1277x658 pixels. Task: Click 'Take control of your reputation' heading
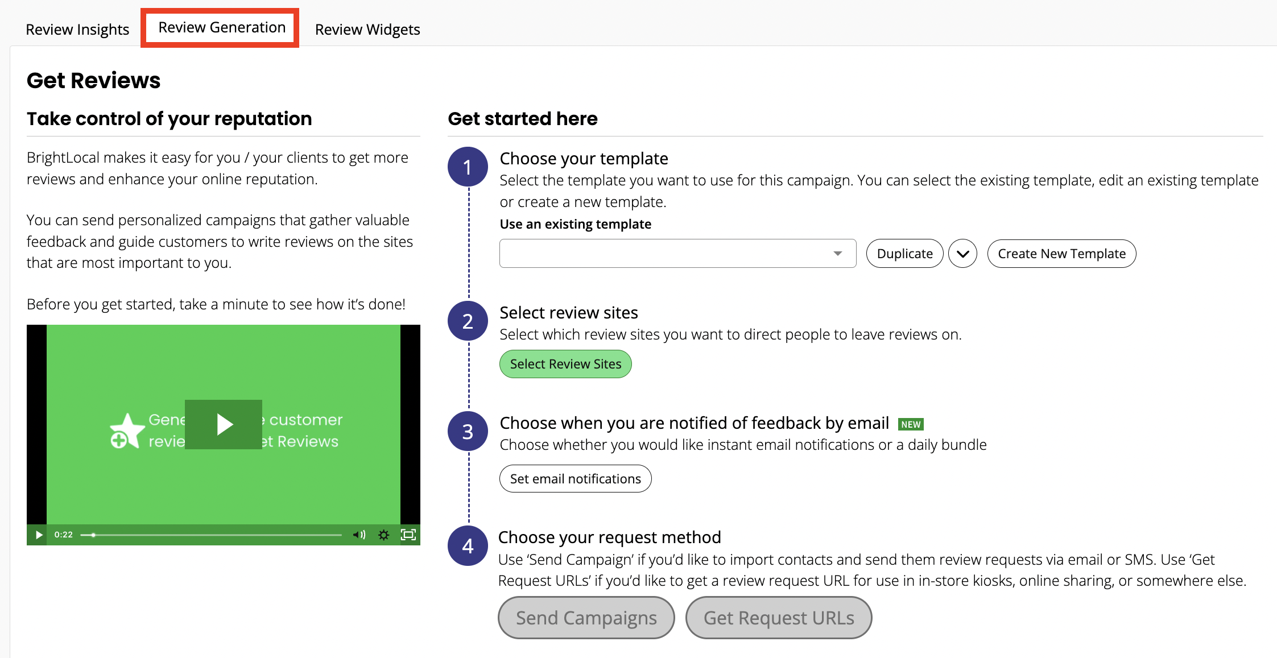170,118
